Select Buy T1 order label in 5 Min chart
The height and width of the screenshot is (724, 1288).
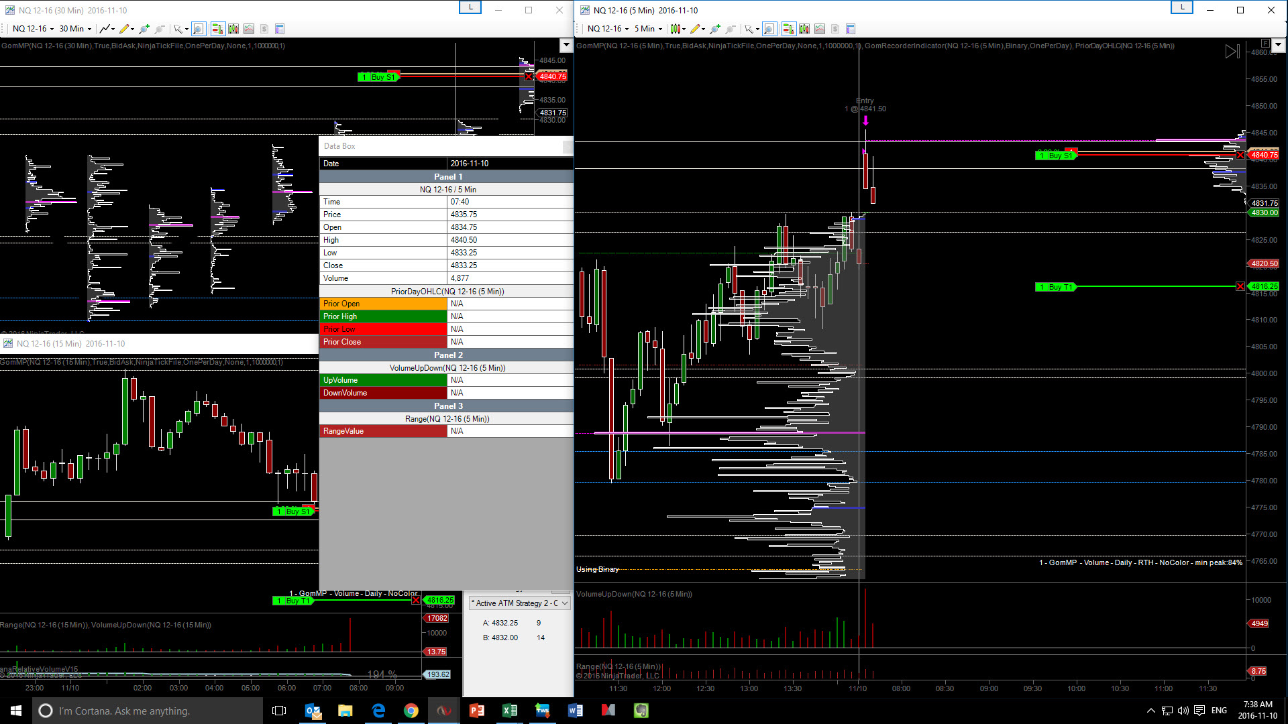tap(1056, 287)
